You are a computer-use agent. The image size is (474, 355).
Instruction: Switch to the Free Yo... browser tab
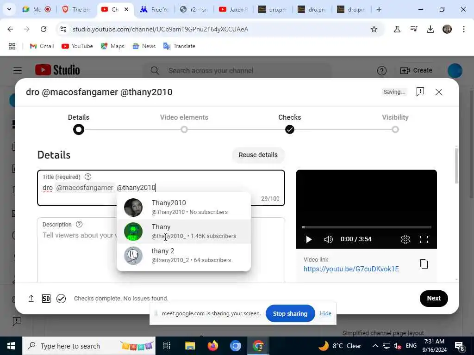tap(155, 9)
